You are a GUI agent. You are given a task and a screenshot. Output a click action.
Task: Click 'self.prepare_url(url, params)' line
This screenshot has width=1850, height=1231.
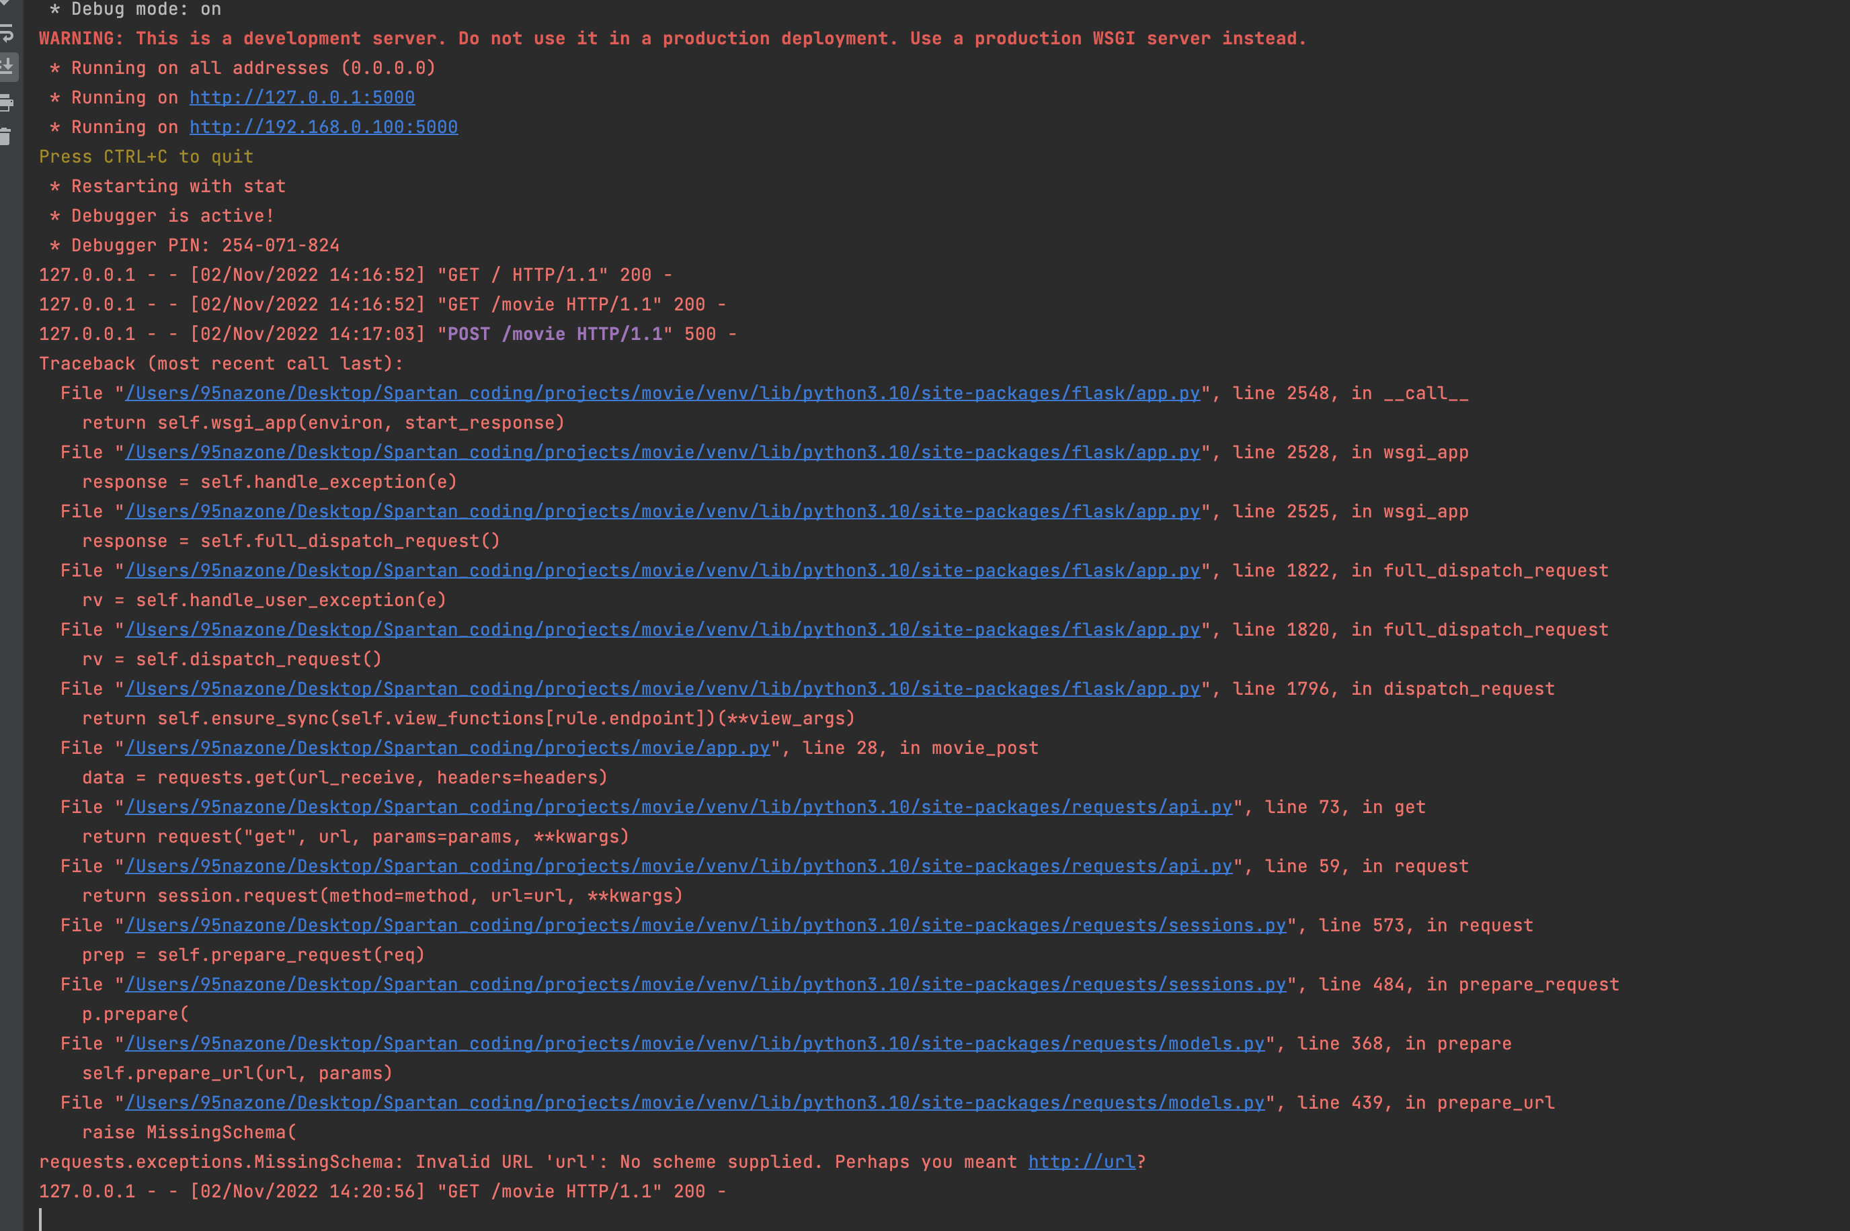(237, 1074)
